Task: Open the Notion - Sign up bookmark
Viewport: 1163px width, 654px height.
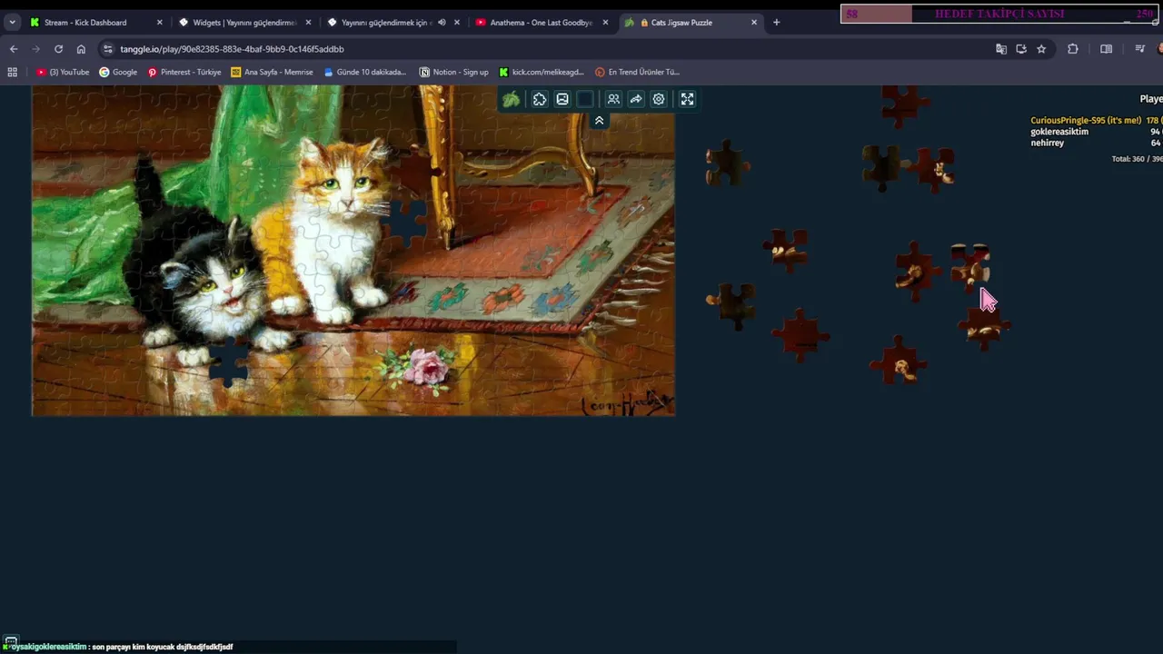Action: (x=453, y=72)
